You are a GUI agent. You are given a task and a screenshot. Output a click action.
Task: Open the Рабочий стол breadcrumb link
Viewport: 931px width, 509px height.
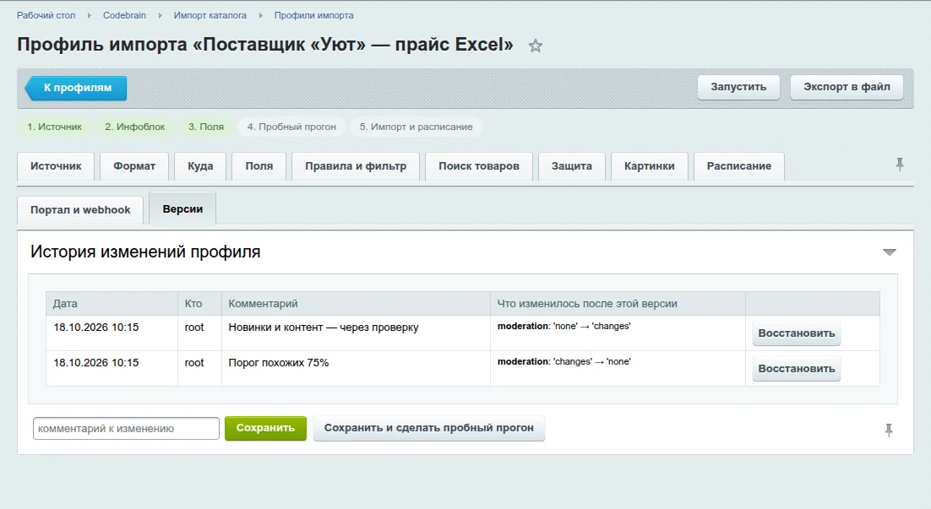tap(46, 15)
